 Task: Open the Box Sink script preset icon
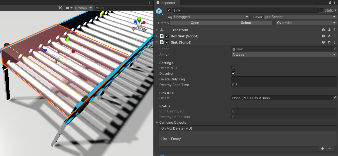pyautogui.click(x=329, y=36)
